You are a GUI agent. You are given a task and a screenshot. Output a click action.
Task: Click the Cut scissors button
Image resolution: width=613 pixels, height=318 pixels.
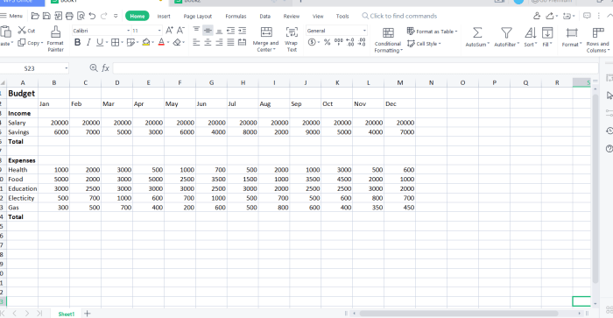click(x=26, y=30)
